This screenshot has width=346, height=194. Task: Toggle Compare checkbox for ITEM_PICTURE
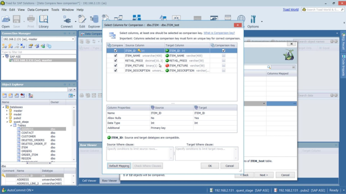tap(115, 66)
